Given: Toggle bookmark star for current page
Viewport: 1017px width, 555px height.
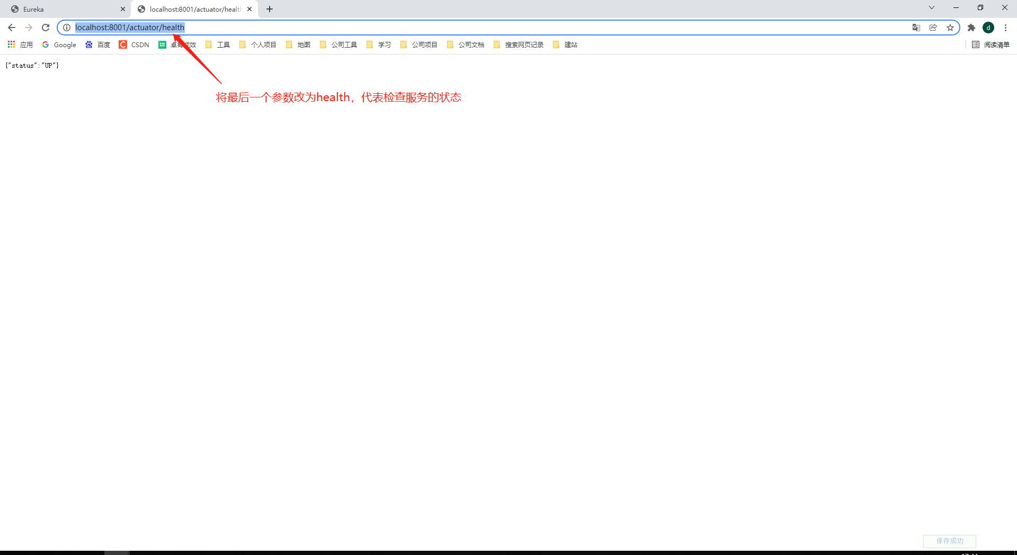Looking at the screenshot, I should [x=950, y=28].
